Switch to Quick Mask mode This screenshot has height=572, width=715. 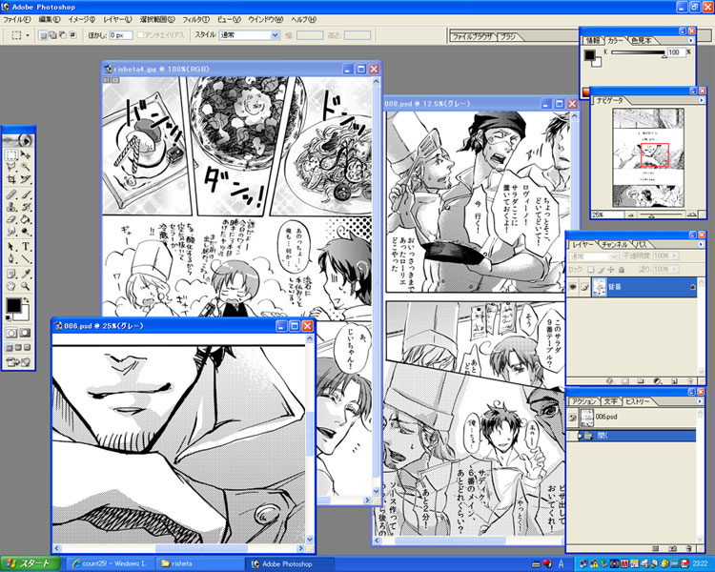tap(25, 333)
